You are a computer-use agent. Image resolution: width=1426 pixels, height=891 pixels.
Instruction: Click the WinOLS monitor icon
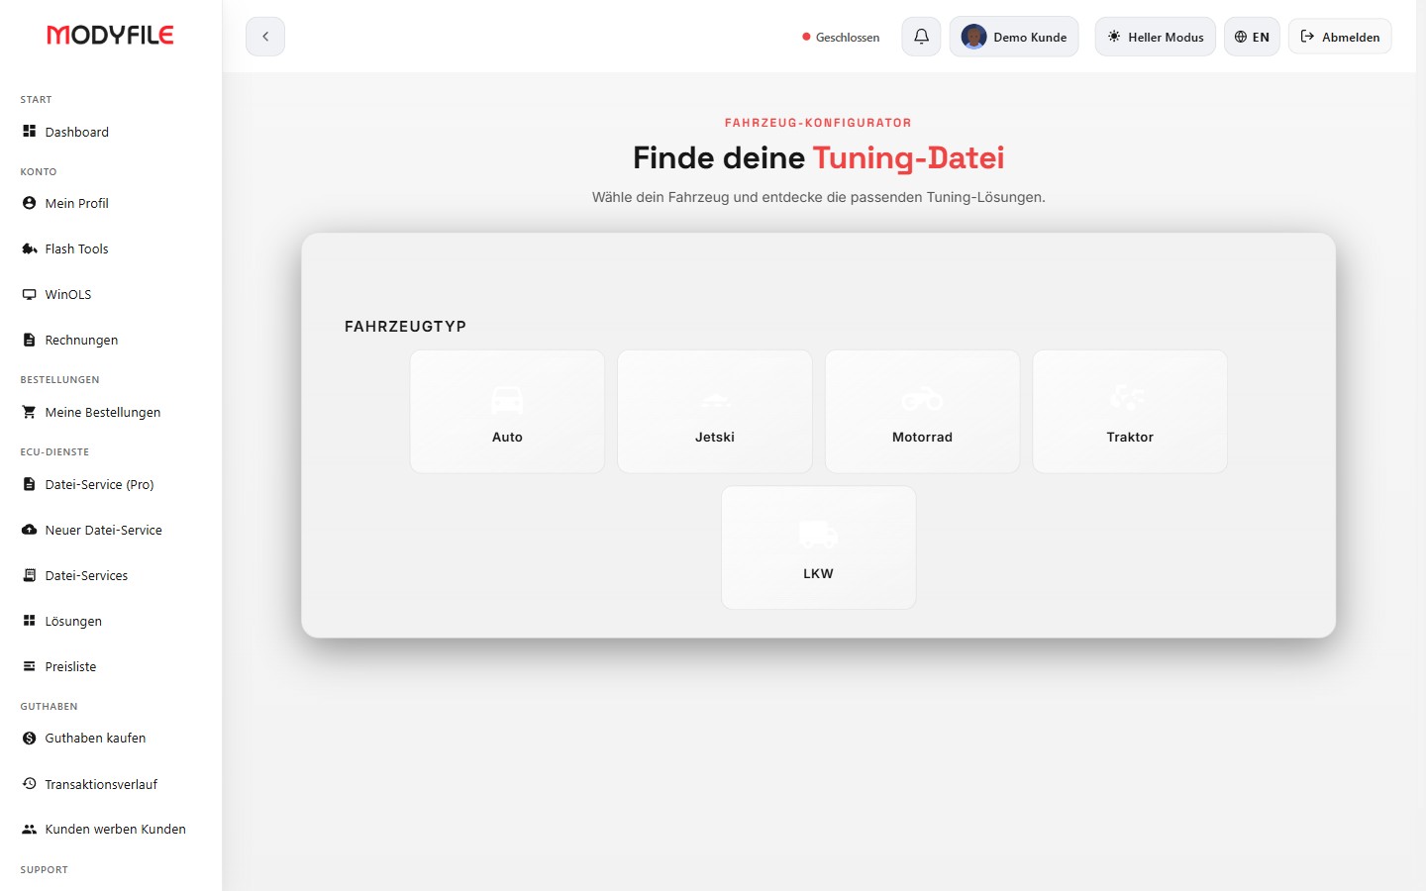click(30, 294)
